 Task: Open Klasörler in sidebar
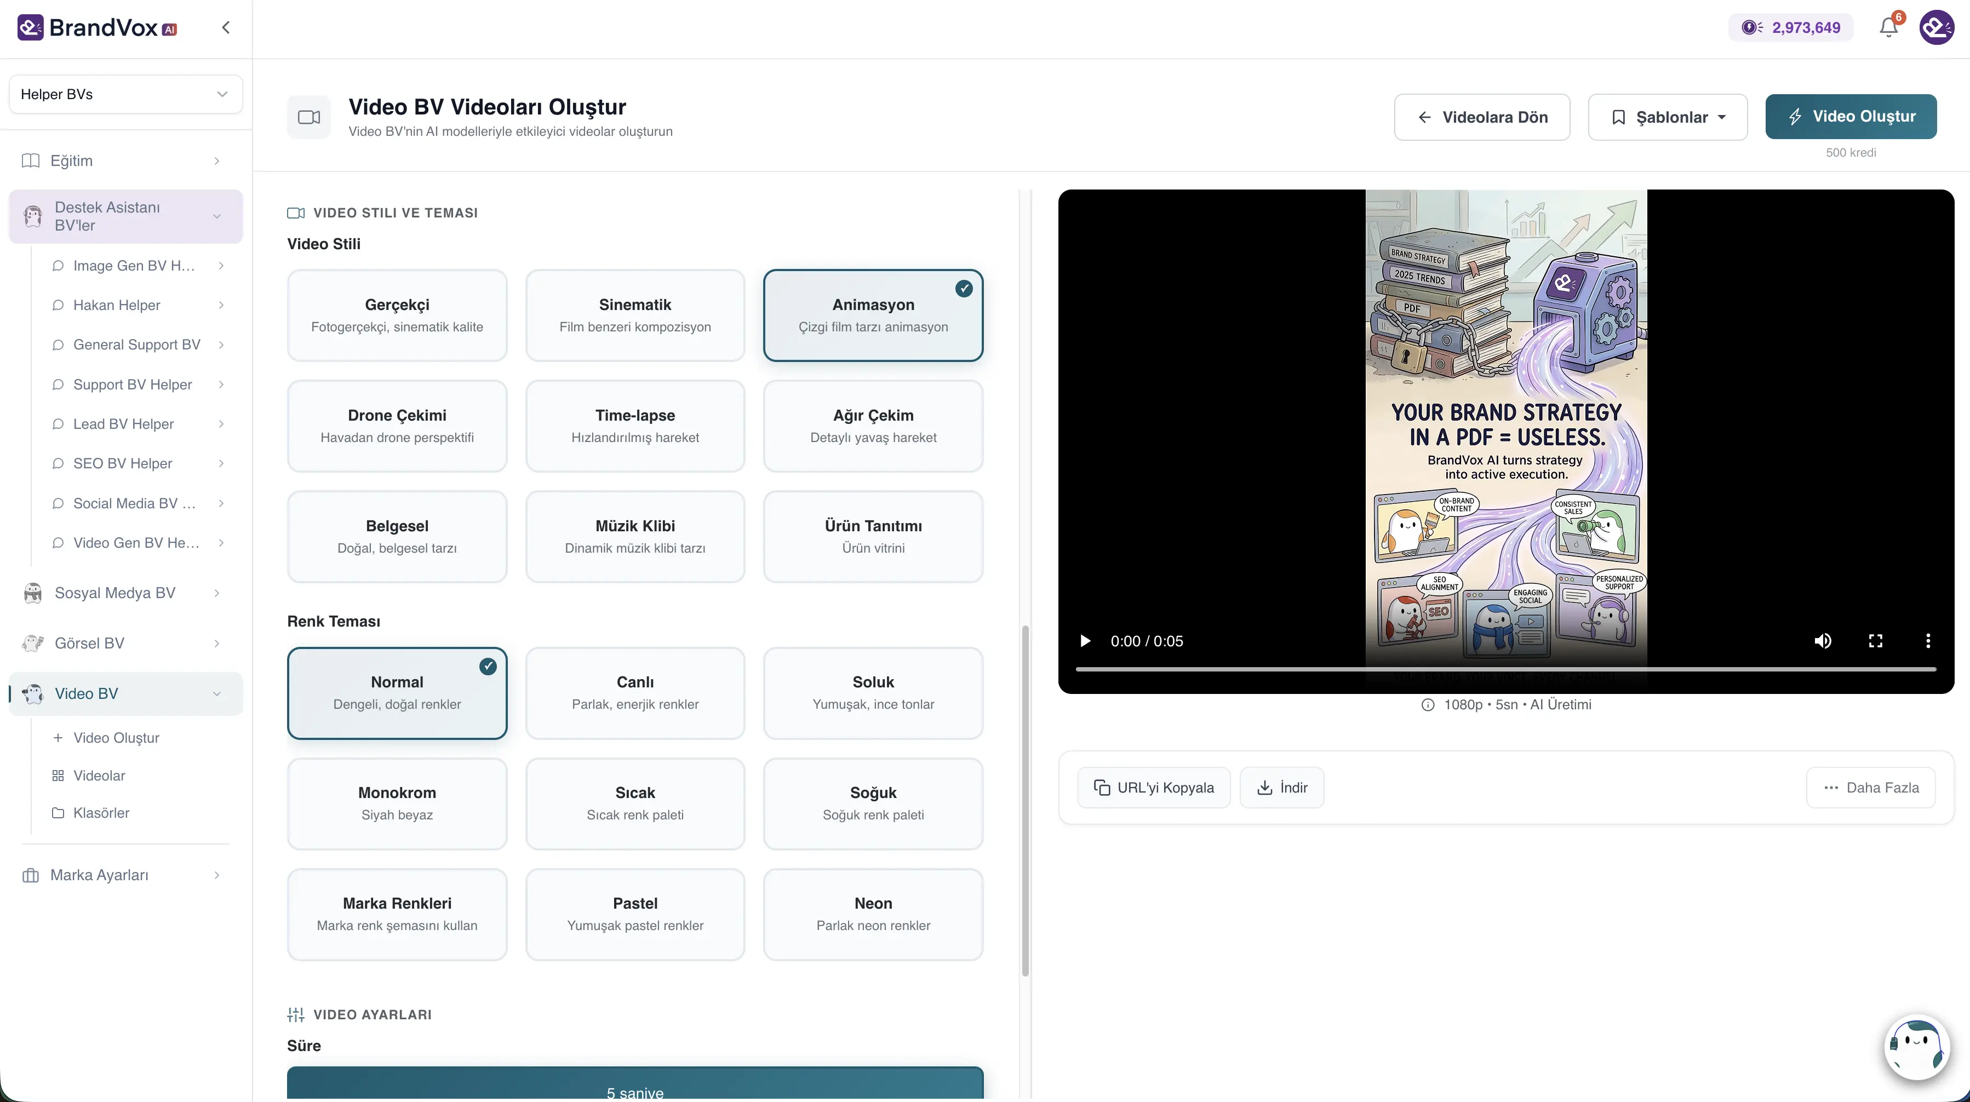point(101,813)
